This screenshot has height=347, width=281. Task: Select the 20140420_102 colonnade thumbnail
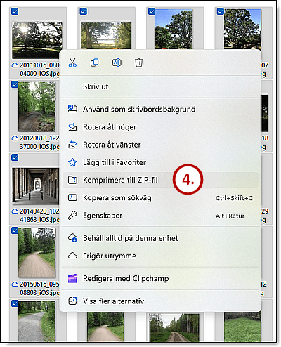pyautogui.click(x=36, y=186)
